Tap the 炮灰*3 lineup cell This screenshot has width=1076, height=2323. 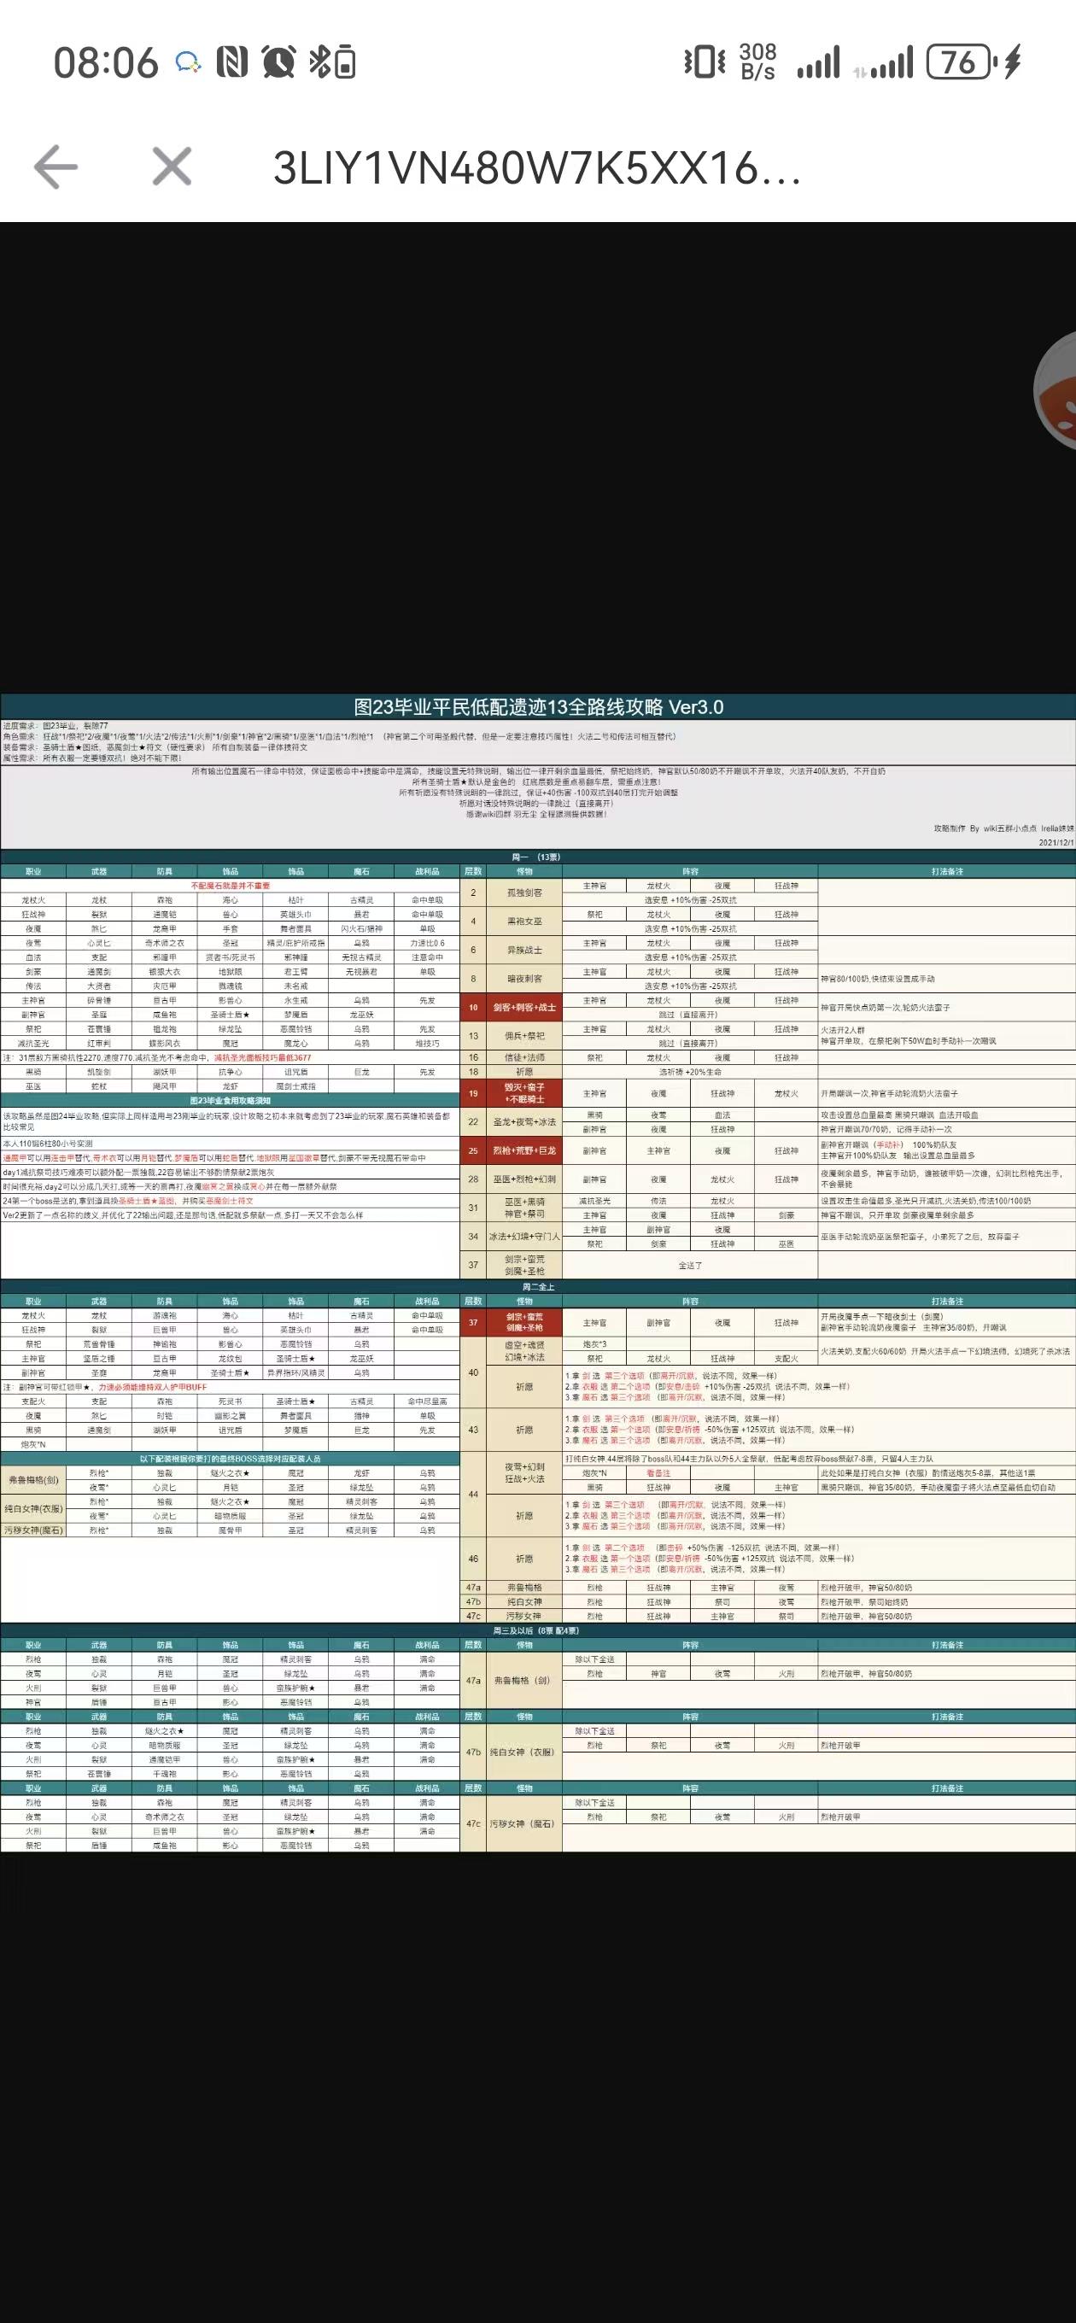click(x=594, y=1343)
